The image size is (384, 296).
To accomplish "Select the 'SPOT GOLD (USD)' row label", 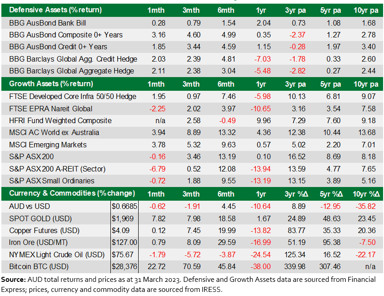I will (41, 218).
